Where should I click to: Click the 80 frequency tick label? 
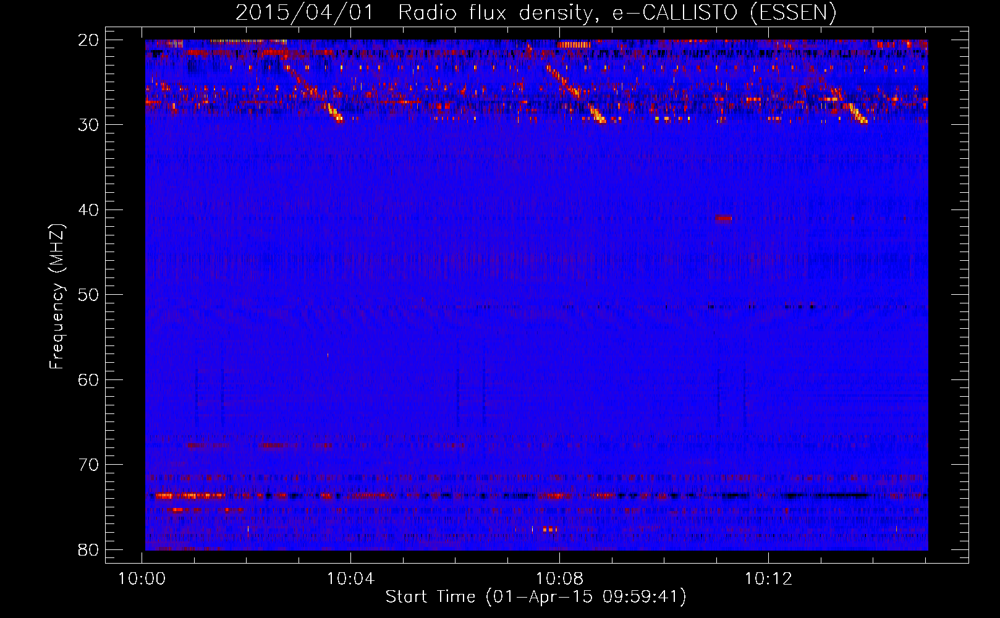tap(89, 549)
